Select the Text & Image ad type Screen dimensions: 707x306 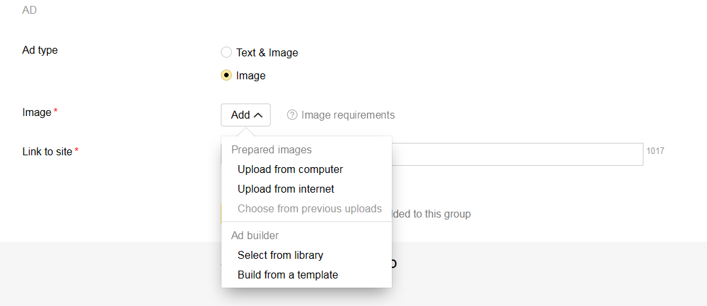[227, 52]
